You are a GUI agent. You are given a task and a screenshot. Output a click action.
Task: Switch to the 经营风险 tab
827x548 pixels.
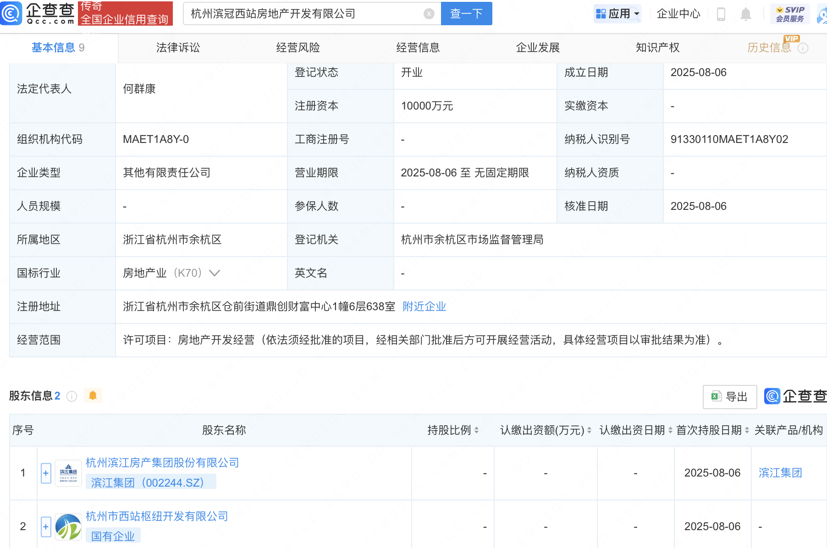tap(298, 48)
